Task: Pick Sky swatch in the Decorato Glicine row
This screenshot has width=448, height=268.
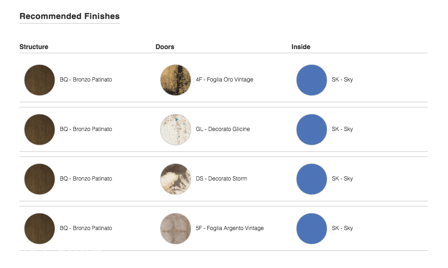Action: tap(311, 130)
